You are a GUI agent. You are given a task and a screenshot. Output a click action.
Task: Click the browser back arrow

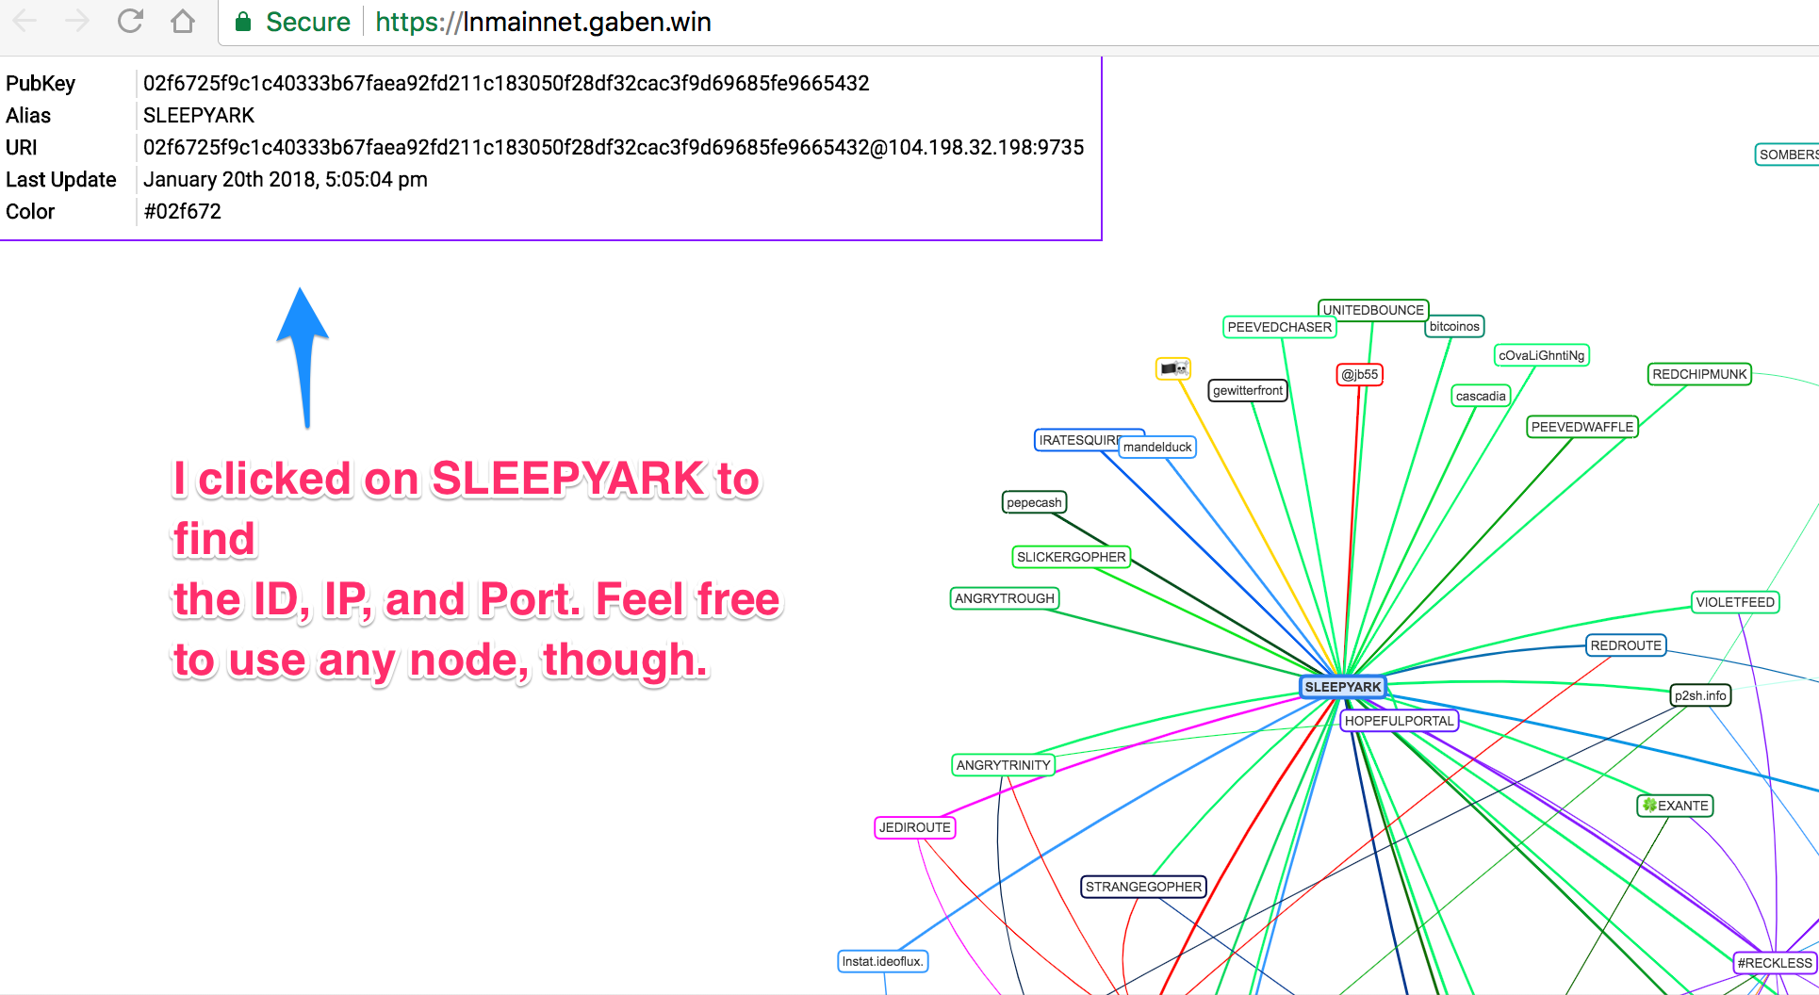pyautogui.click(x=25, y=21)
